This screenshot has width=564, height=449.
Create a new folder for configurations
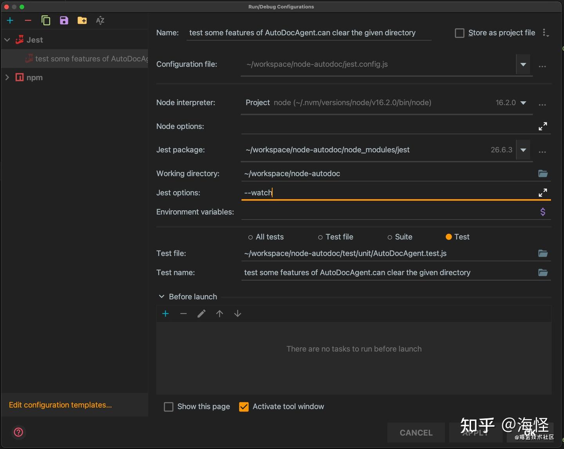(82, 20)
